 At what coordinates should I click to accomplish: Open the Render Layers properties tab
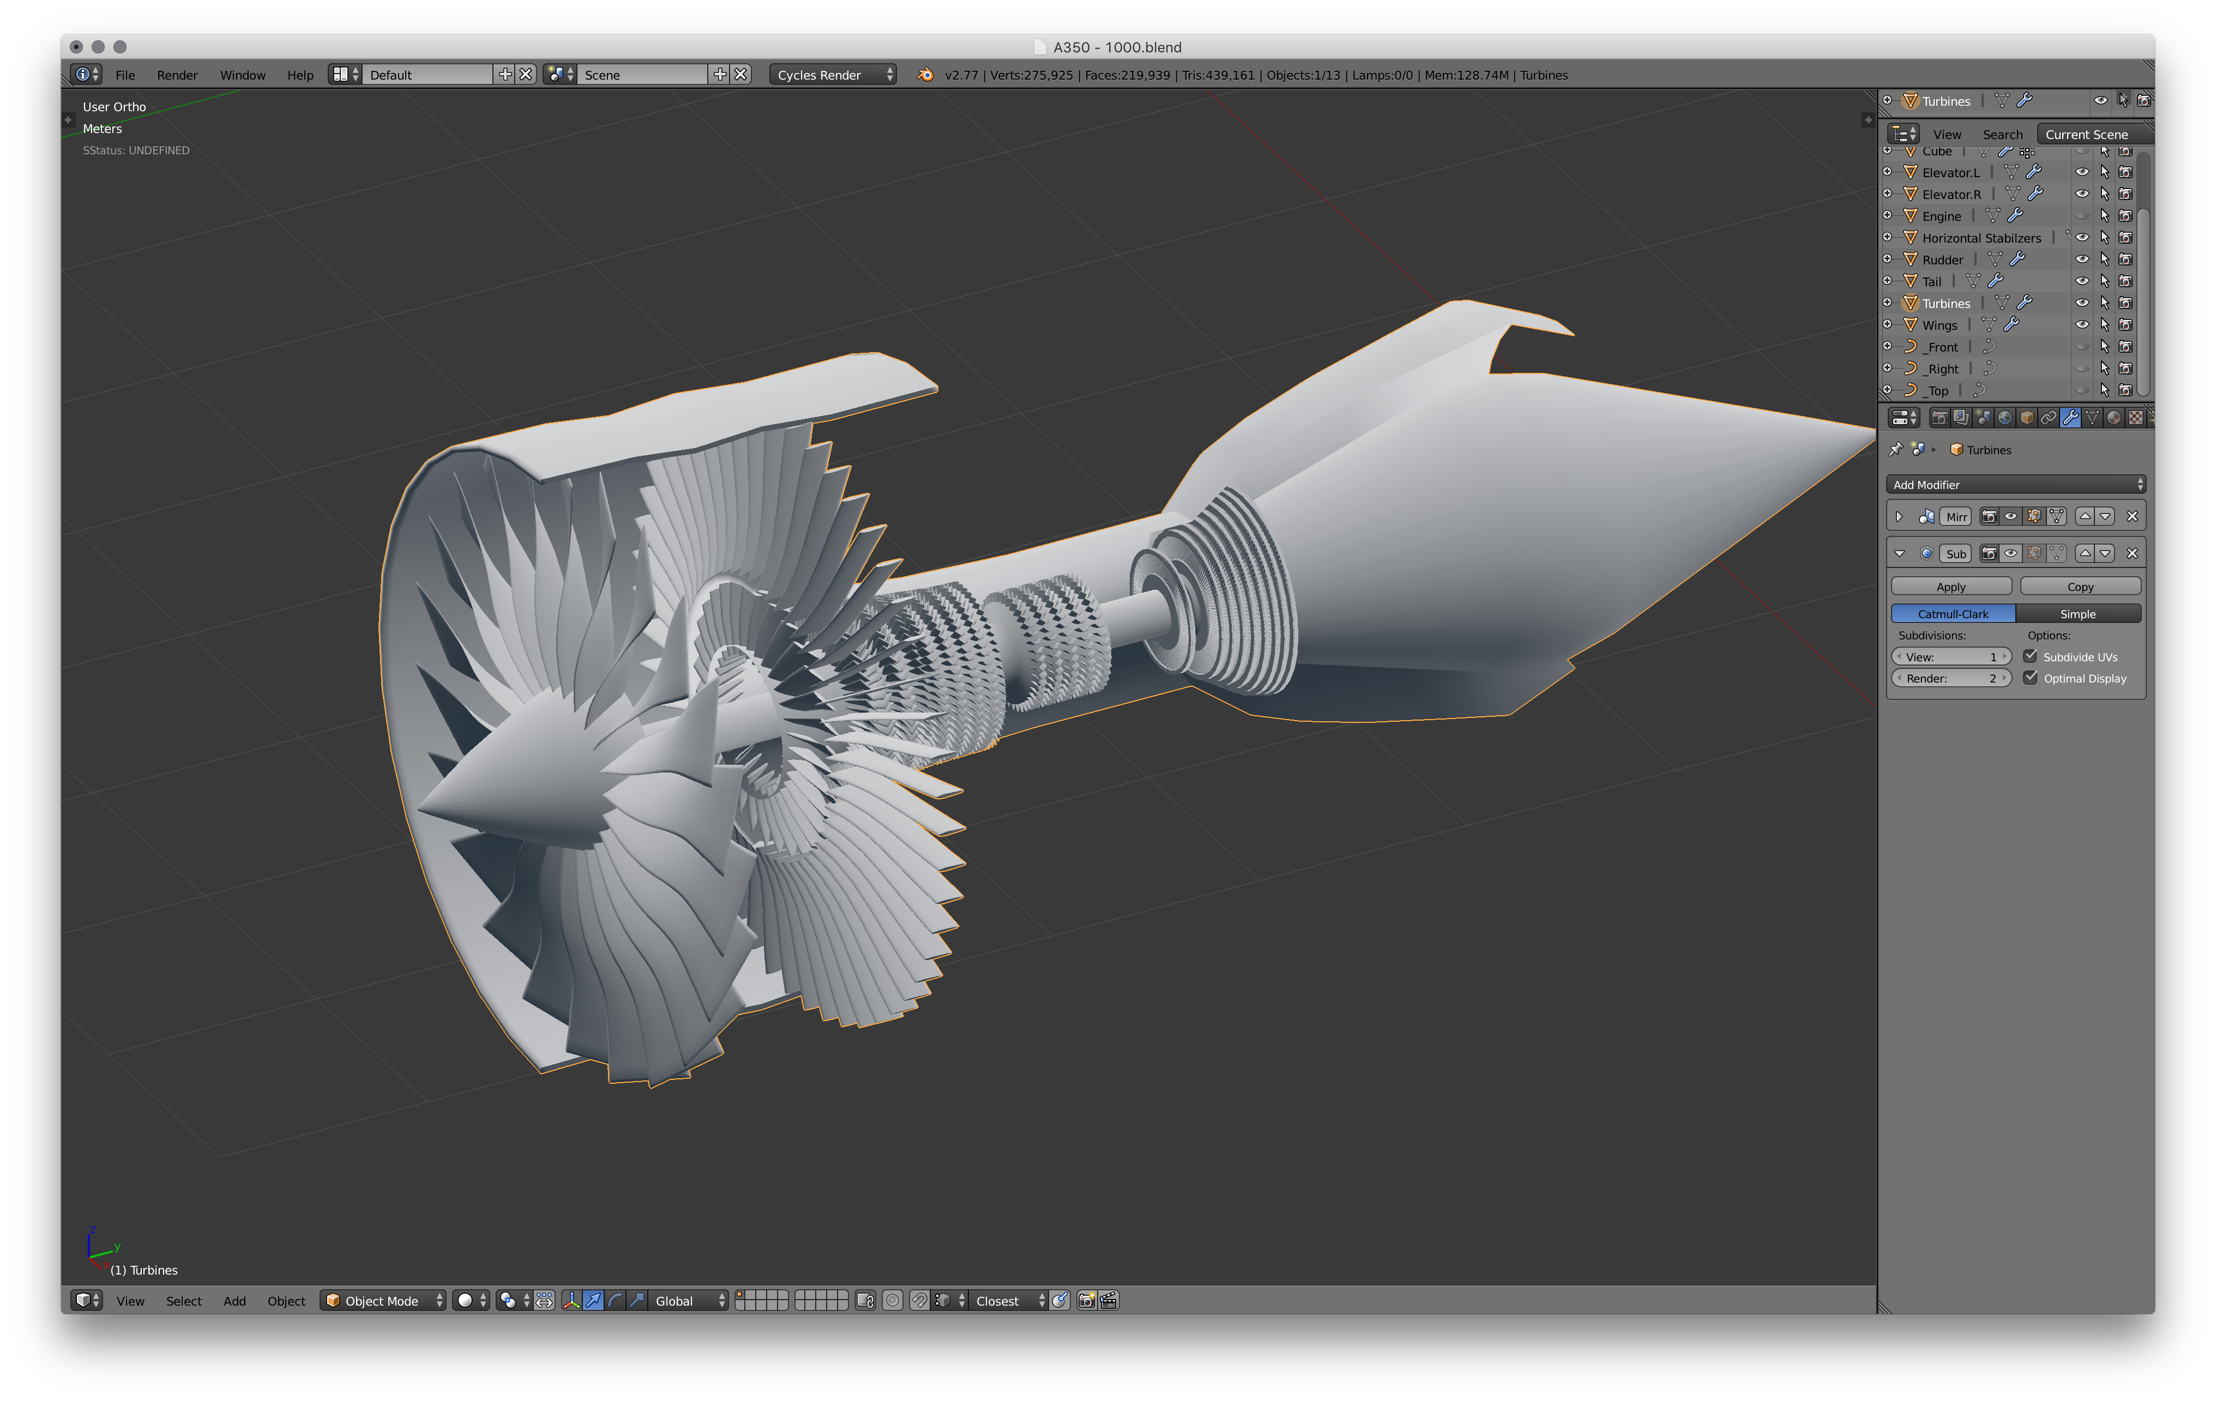[x=1961, y=418]
